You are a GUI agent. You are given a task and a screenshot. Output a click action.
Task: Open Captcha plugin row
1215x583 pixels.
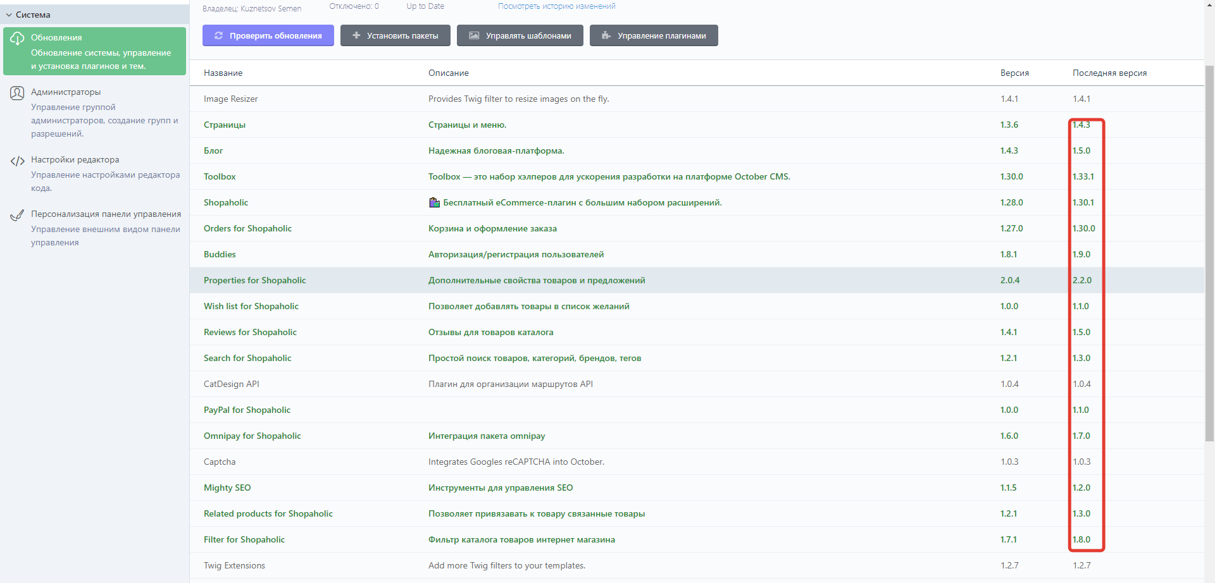click(x=697, y=462)
